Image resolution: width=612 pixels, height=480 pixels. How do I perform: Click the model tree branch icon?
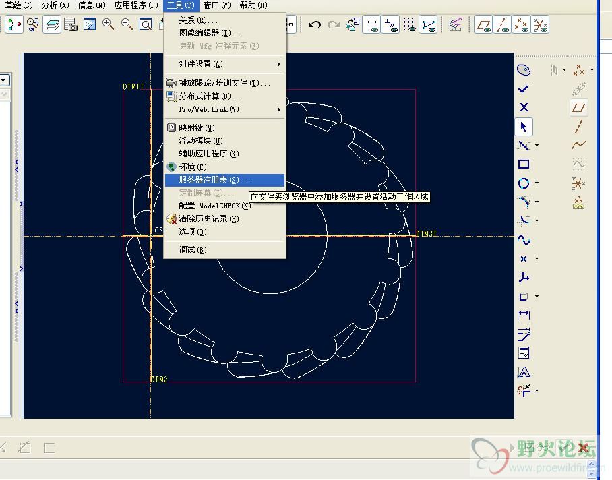pyautogui.click(x=14, y=24)
